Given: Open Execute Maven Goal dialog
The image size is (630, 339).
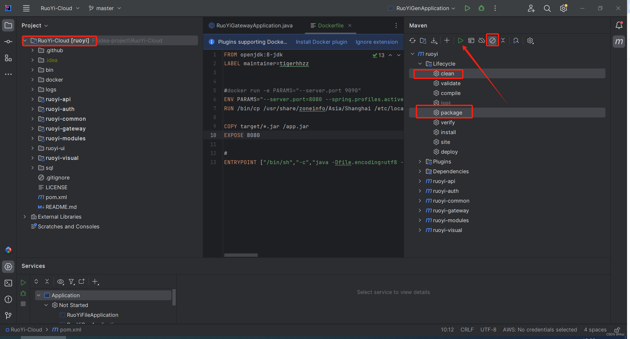Looking at the screenshot, I should click(471, 40).
